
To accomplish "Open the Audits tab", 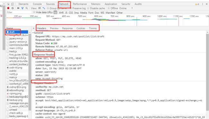I will (x=138, y=4).
